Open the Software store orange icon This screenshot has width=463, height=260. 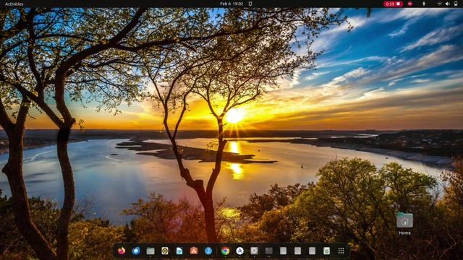point(194,251)
